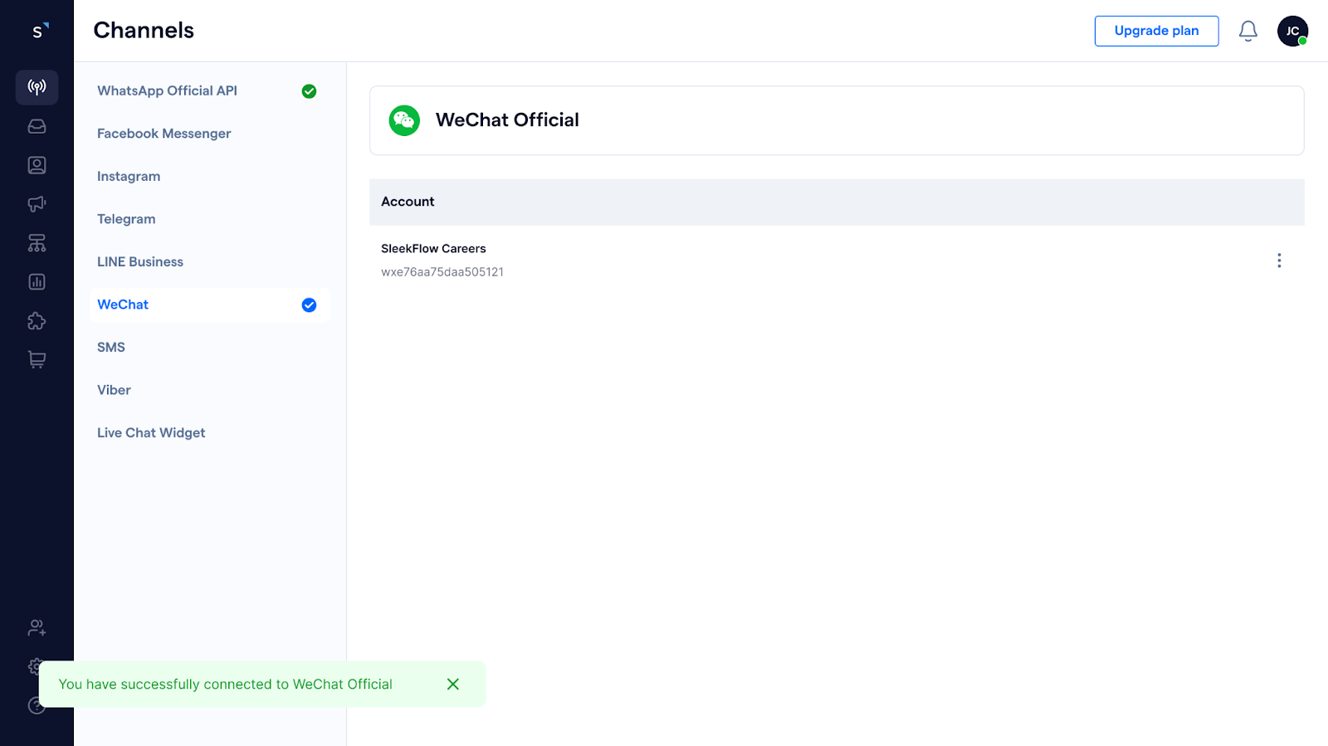The image size is (1328, 746).
Task: Open the Analytics chart icon in sidebar
Action: pyautogui.click(x=37, y=282)
